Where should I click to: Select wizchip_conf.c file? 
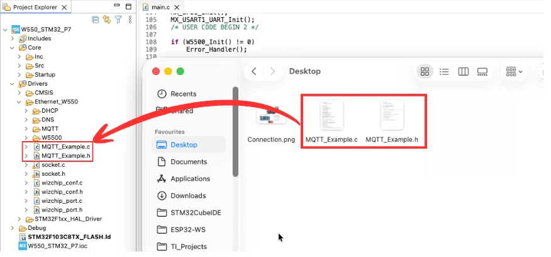pos(62,183)
